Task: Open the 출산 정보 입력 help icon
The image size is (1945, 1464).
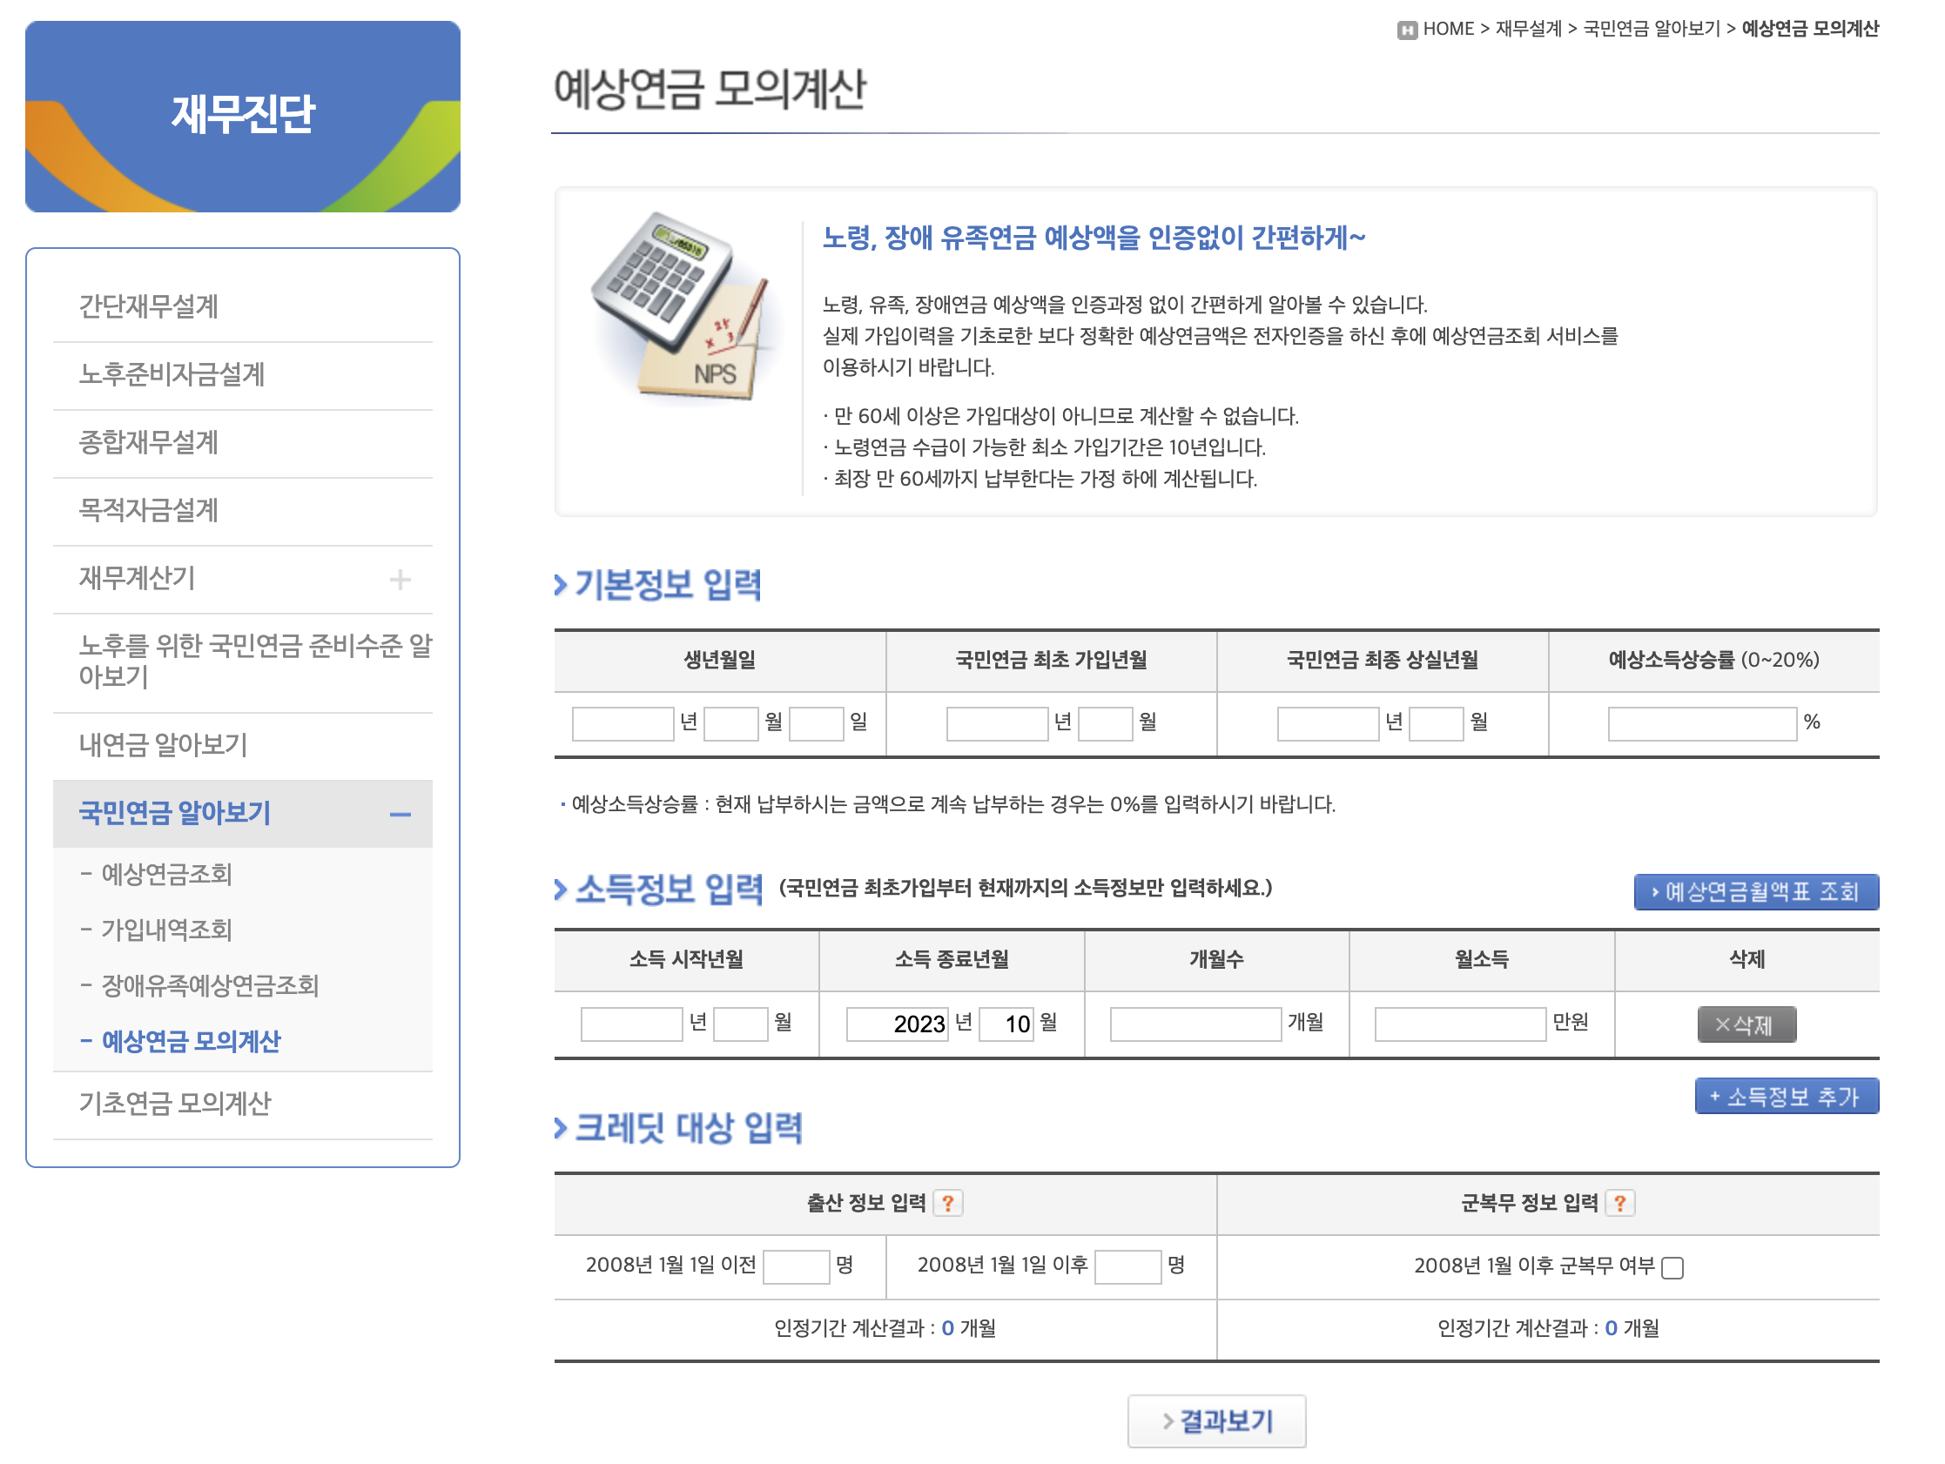Action: tap(947, 1204)
